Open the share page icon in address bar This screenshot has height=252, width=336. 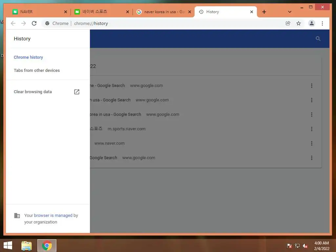pos(288,23)
